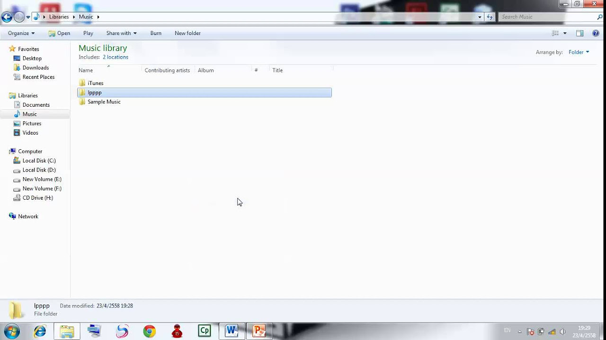Viewport: 606px width, 340px height.
Task: Select Network in the navigation pane
Action: coord(28,216)
